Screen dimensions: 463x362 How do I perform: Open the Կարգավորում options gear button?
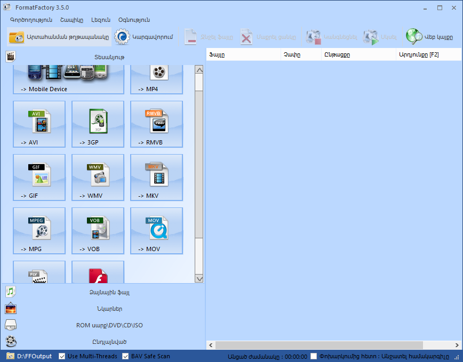[x=144, y=37]
